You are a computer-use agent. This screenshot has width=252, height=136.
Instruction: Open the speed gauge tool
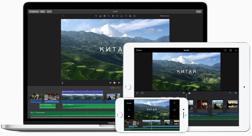(126, 16)
